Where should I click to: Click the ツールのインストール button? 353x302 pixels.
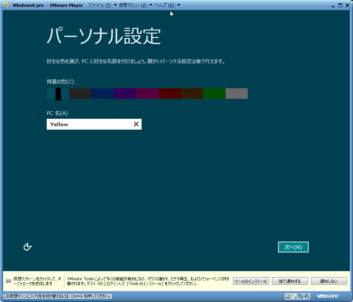(x=251, y=281)
